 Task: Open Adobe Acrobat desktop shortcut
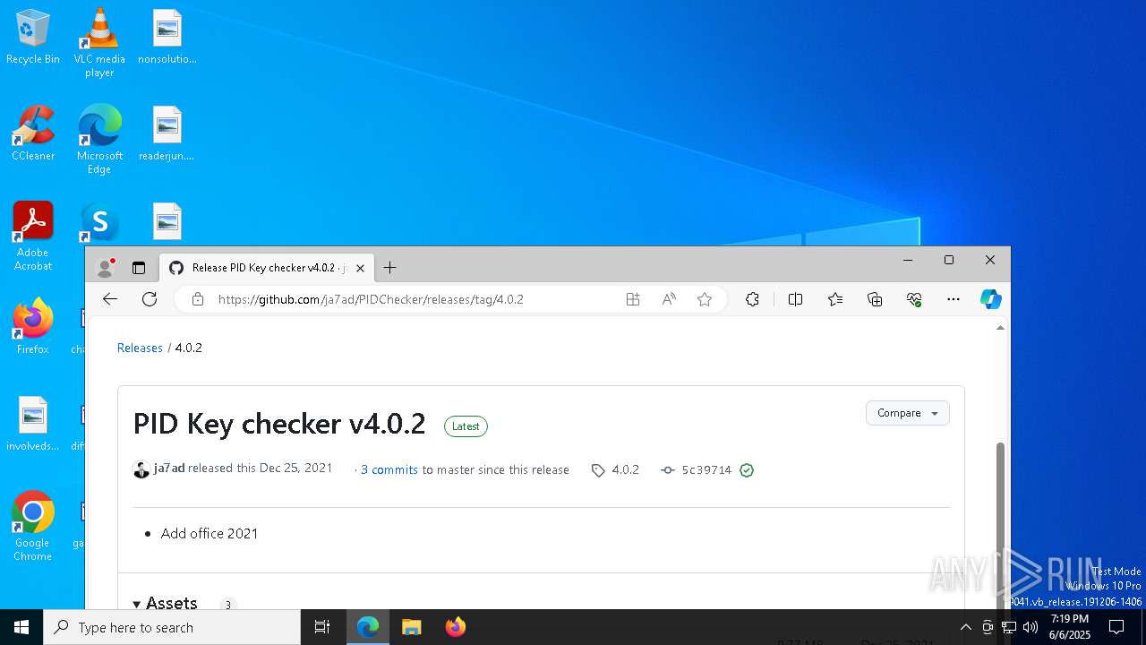coord(33,236)
